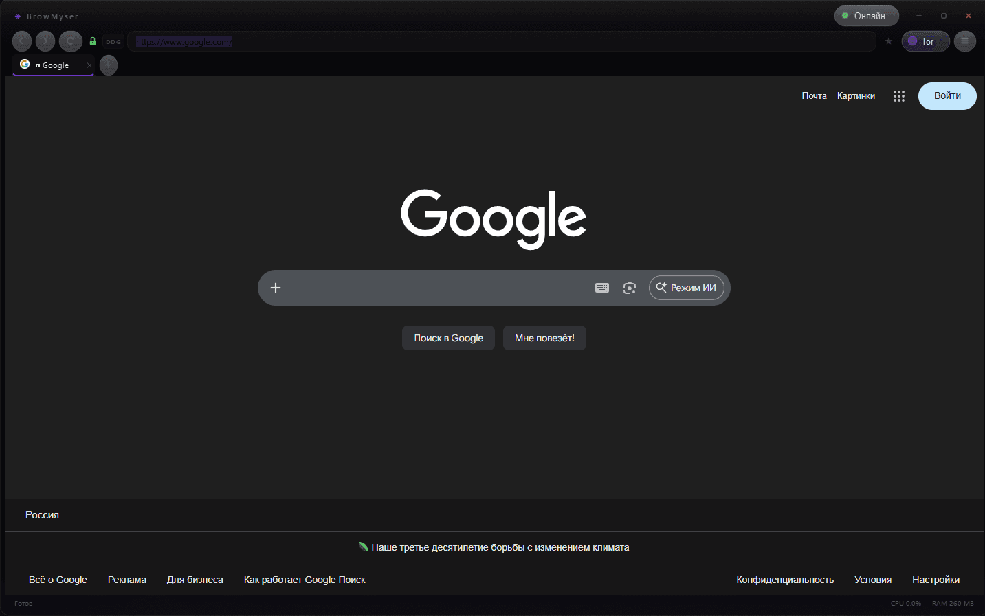This screenshot has height=616, width=985.
Task: Click the plus icon inside the search bar
Action: click(276, 288)
